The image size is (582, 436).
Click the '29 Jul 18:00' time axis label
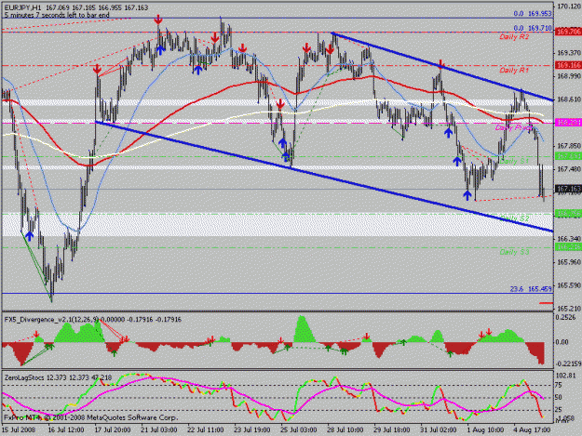pyautogui.click(x=392, y=430)
